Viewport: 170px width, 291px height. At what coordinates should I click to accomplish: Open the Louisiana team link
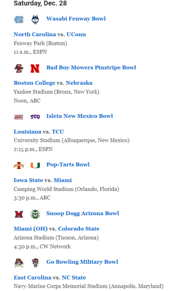point(27,132)
